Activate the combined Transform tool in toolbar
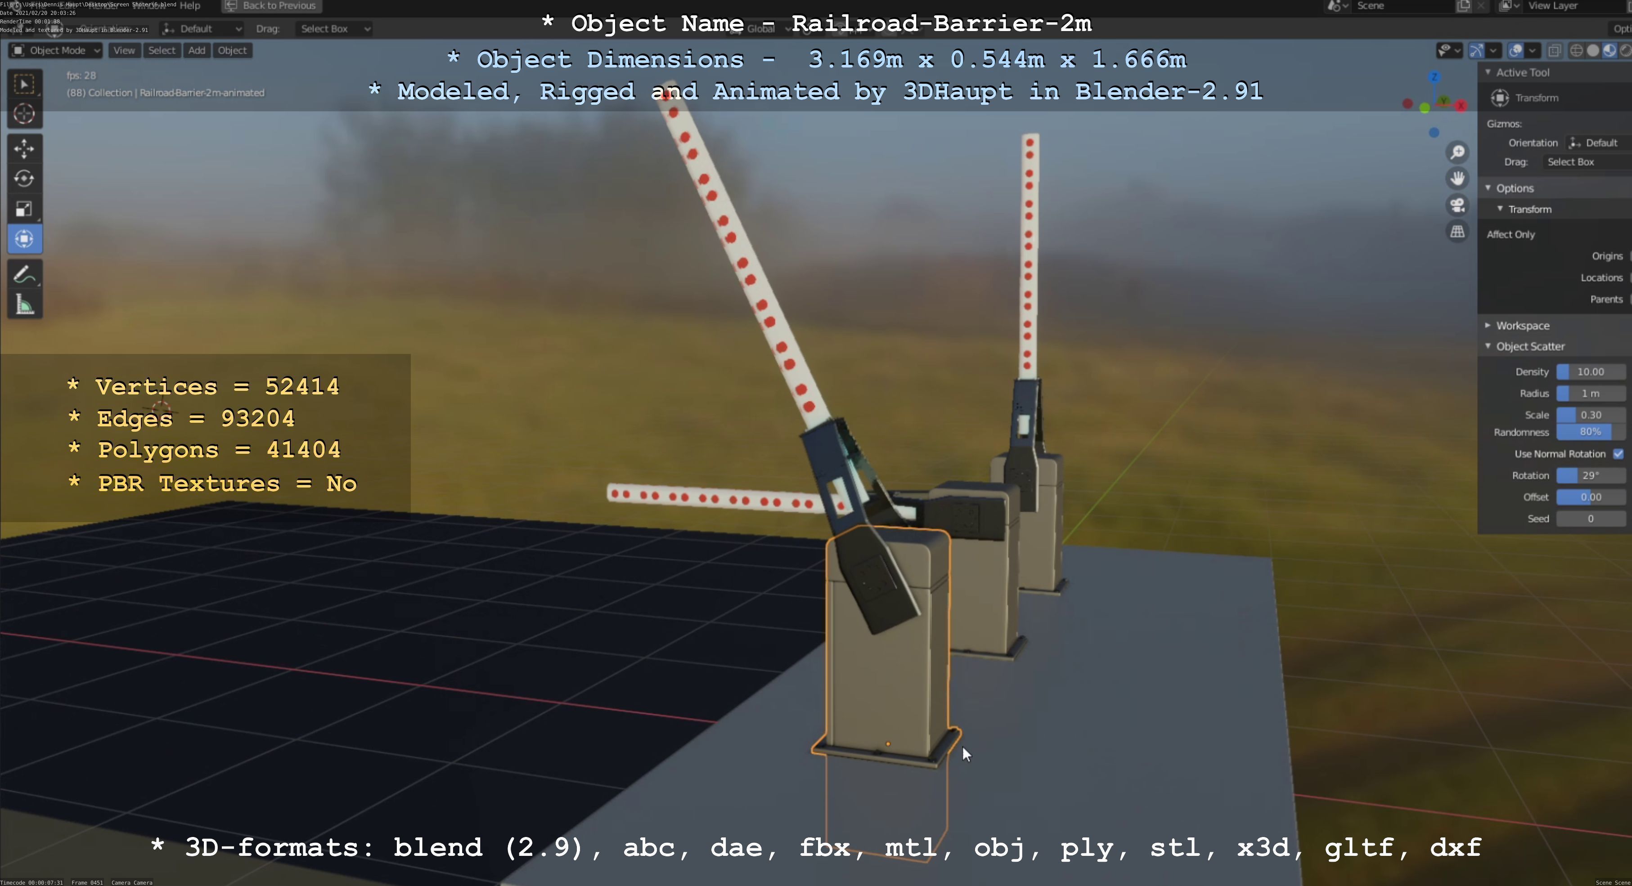Image resolution: width=1632 pixels, height=886 pixels. 24,239
